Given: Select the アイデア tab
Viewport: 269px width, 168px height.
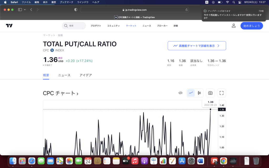Looking at the screenshot, I should [x=86, y=75].
